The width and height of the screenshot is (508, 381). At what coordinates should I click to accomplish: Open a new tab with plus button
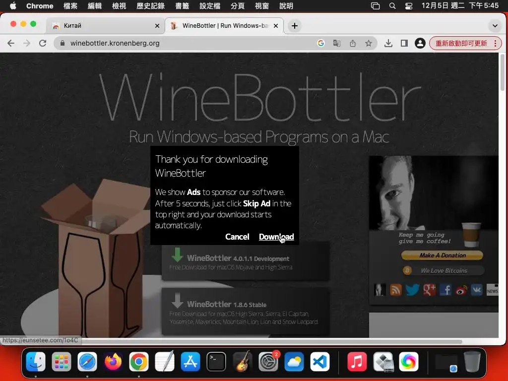pos(295,26)
